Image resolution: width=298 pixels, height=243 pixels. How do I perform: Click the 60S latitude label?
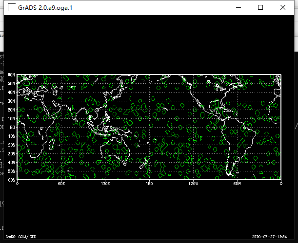(x=11, y=180)
